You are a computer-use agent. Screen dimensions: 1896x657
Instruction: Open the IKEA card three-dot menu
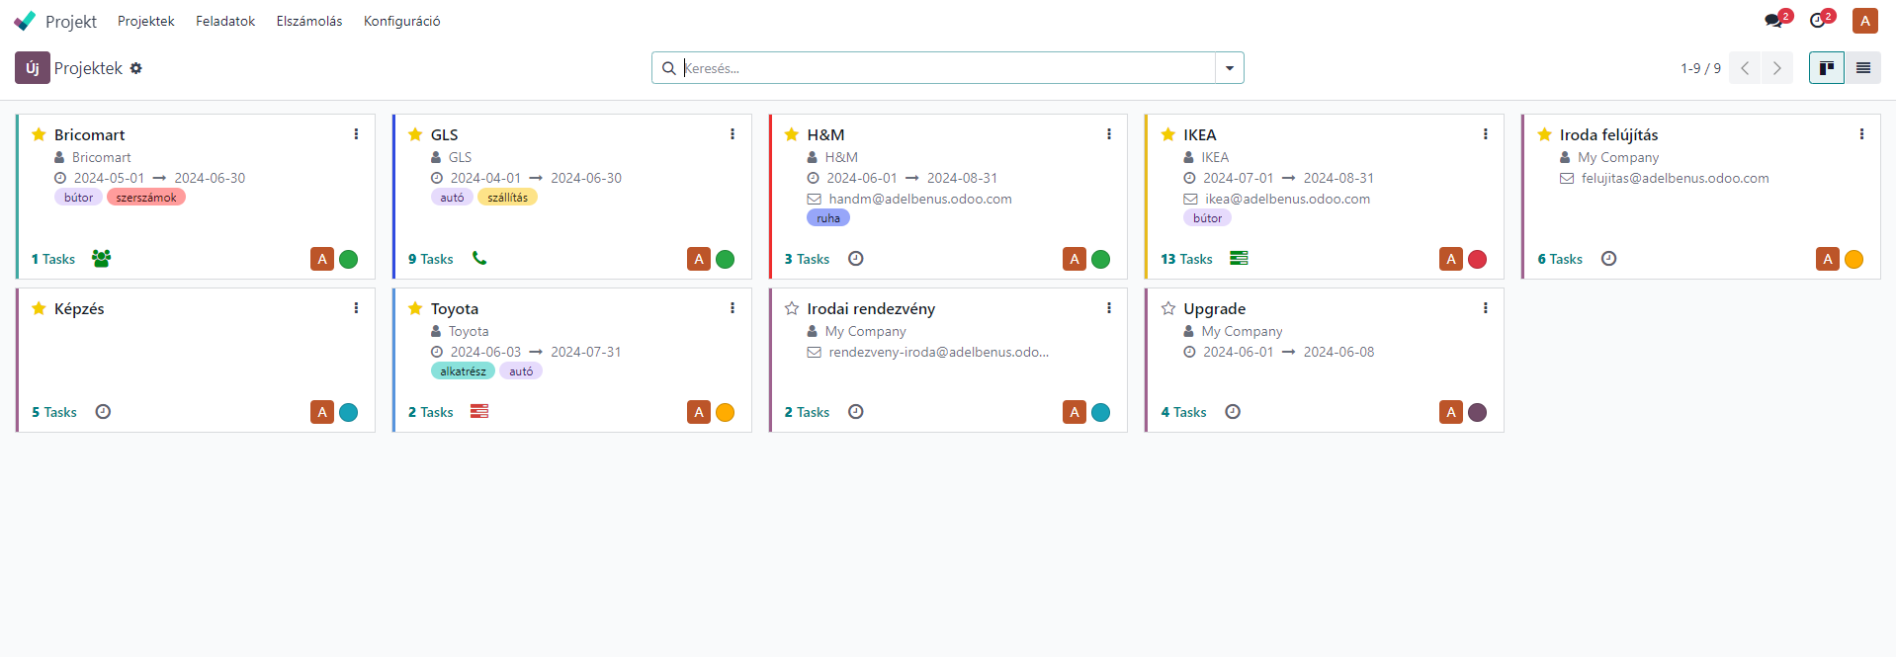click(x=1486, y=134)
